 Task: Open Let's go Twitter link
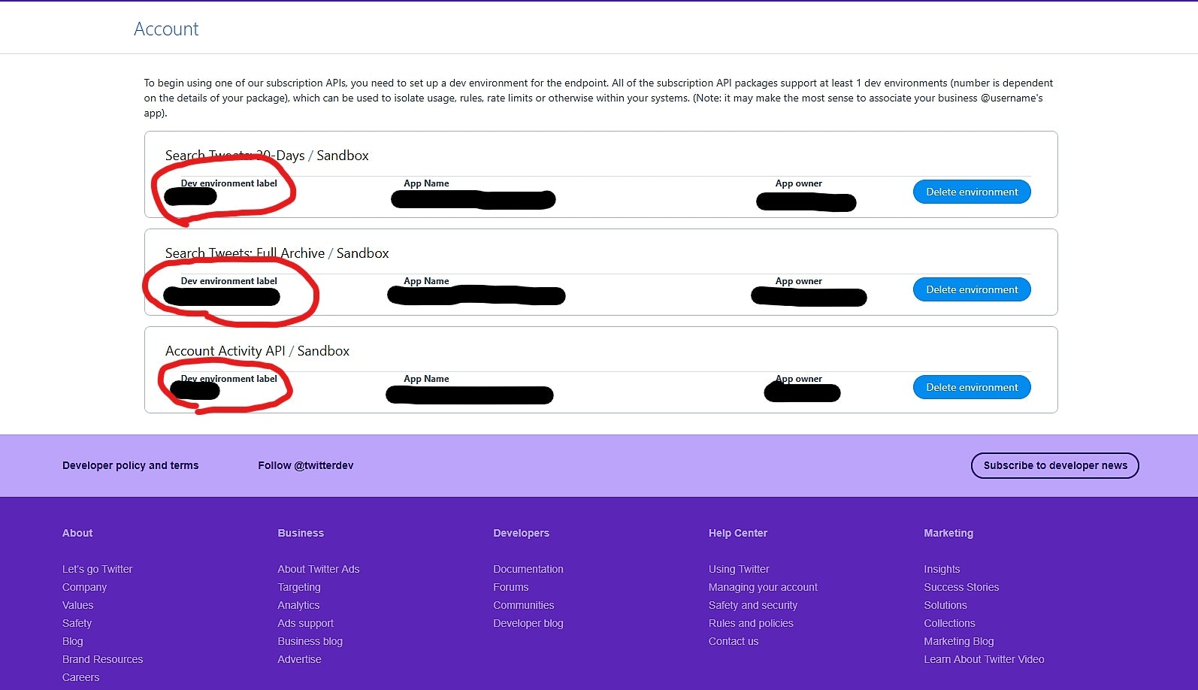click(98, 569)
